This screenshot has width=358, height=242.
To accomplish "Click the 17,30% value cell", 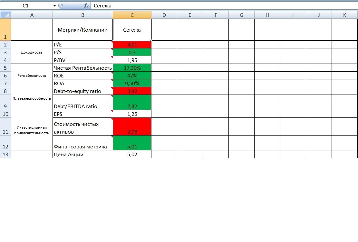I will (132, 68).
